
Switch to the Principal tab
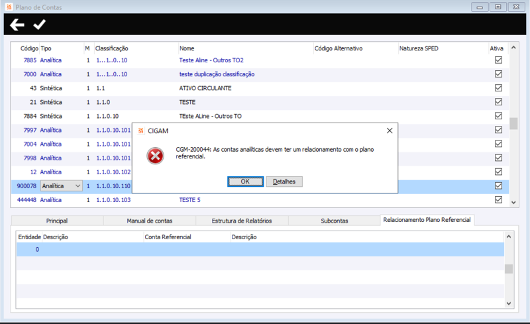pyautogui.click(x=57, y=221)
